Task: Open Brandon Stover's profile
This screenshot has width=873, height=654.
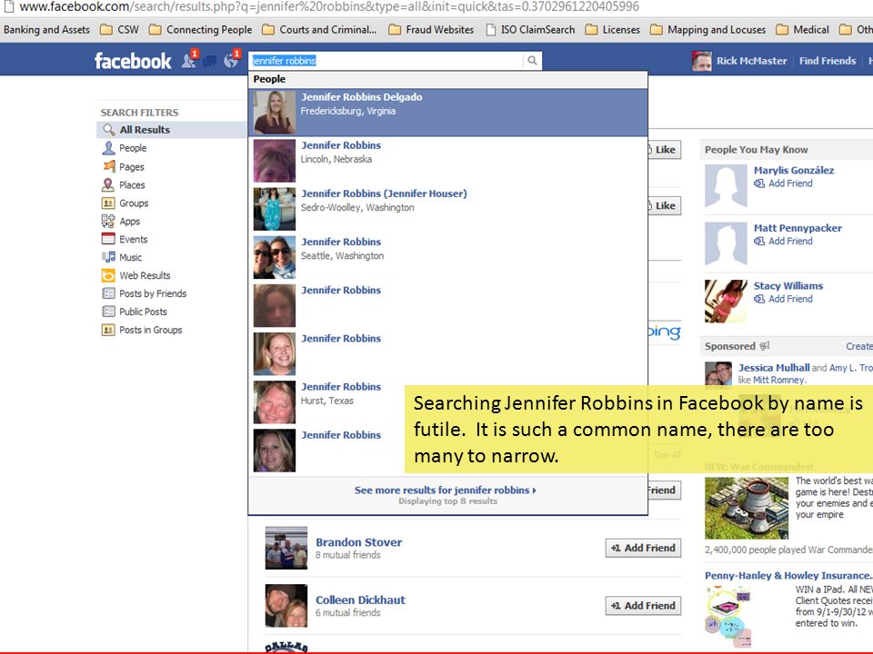Action: pos(358,542)
